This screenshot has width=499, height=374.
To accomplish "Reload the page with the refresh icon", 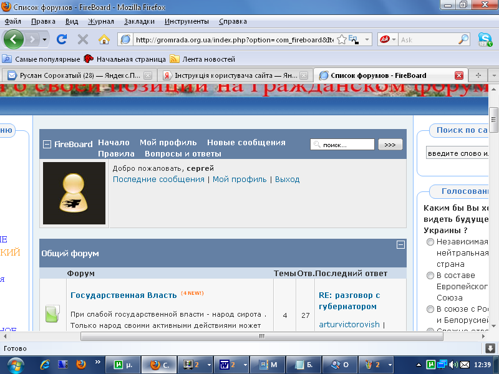I will pos(62,39).
